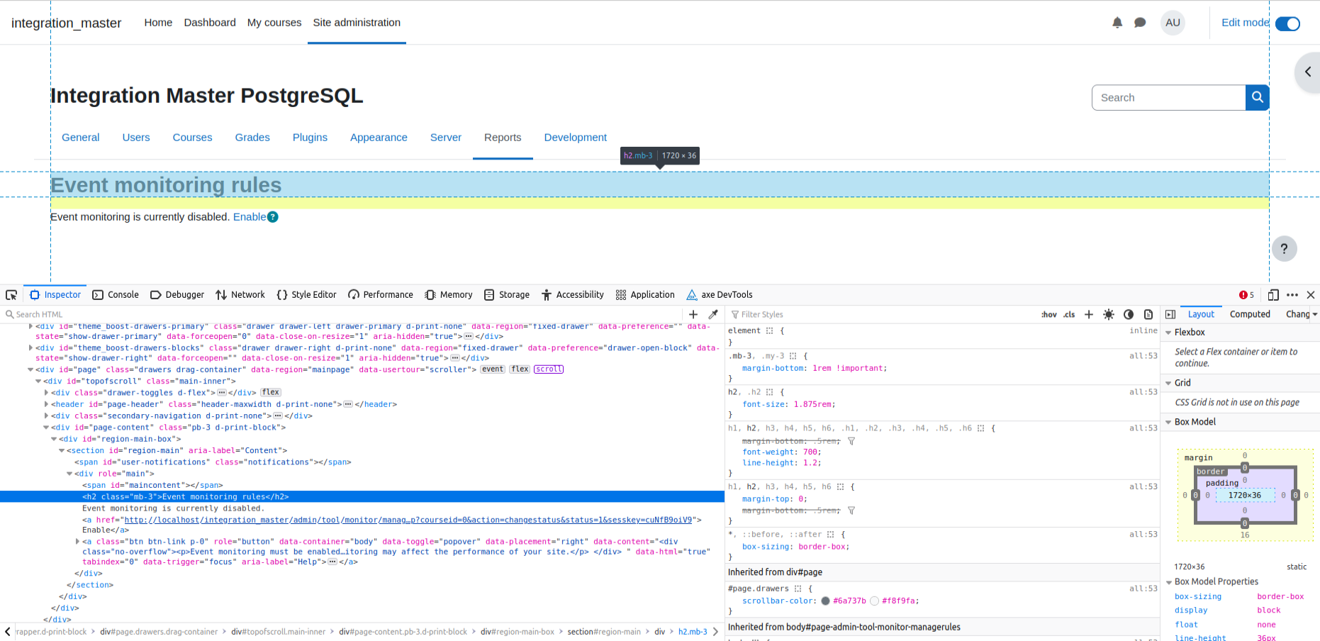This screenshot has height=641, width=1320.
Task: Open the Storage tab
Action: (507, 295)
